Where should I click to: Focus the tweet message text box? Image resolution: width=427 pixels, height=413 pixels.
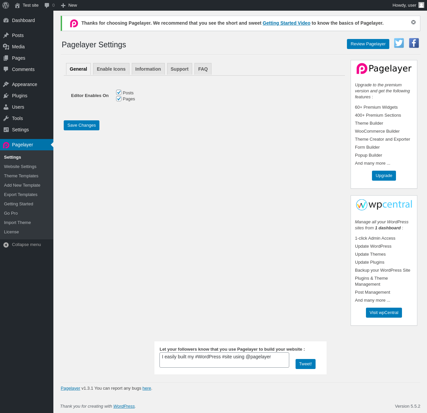tap(224, 360)
